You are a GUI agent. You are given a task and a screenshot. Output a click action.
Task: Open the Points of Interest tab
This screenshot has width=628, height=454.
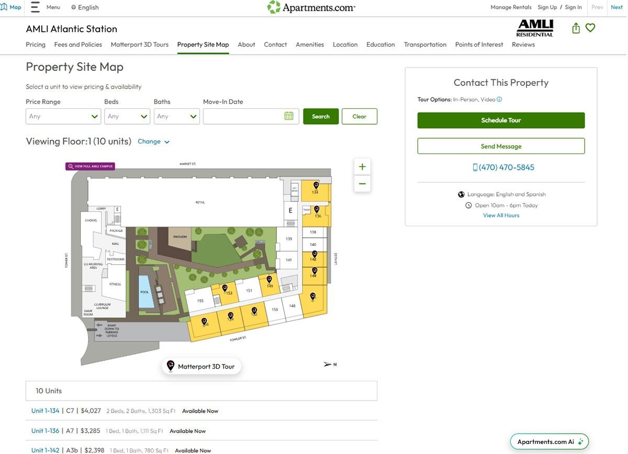(x=479, y=45)
